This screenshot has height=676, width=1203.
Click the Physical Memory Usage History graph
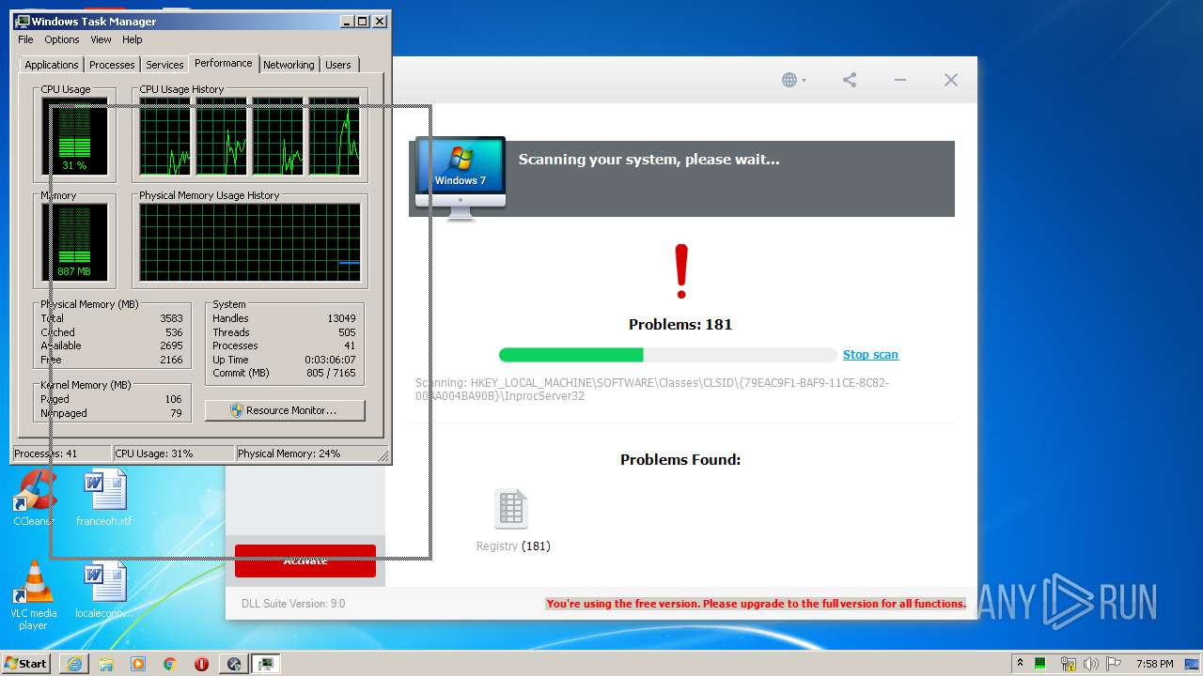pyautogui.click(x=250, y=243)
